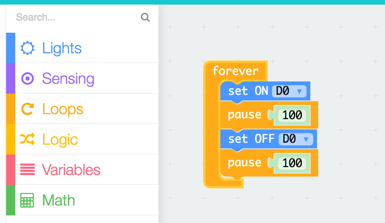Click the Sensing target icon
The width and height of the screenshot is (385, 223).
click(x=27, y=79)
